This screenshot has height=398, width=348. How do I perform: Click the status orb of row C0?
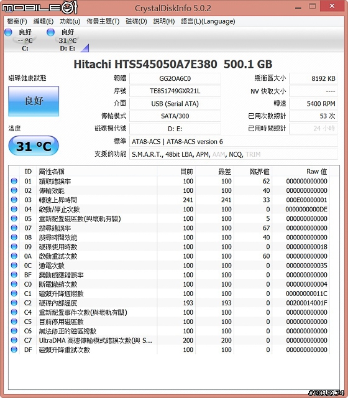(x=14, y=284)
